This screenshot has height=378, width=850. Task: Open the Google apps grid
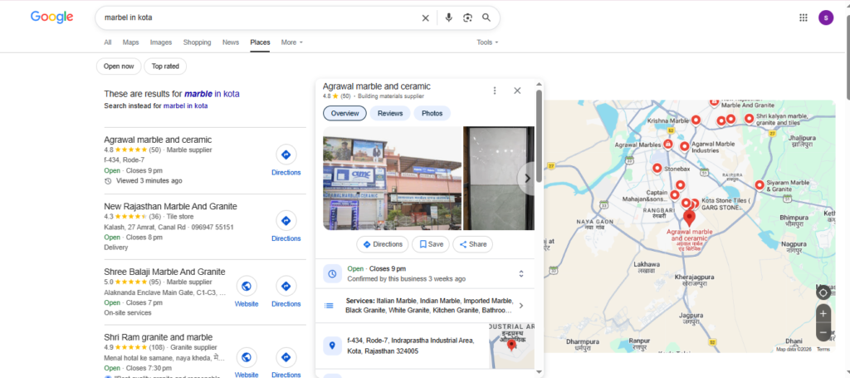804,17
